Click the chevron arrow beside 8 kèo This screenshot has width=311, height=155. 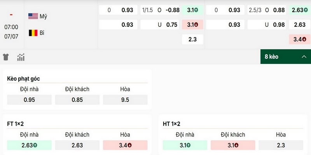coord(304,57)
